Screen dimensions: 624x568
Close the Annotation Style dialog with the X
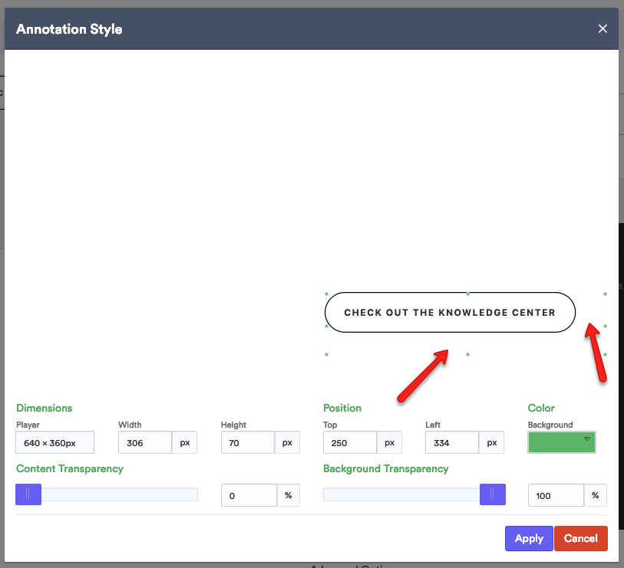[x=603, y=28]
